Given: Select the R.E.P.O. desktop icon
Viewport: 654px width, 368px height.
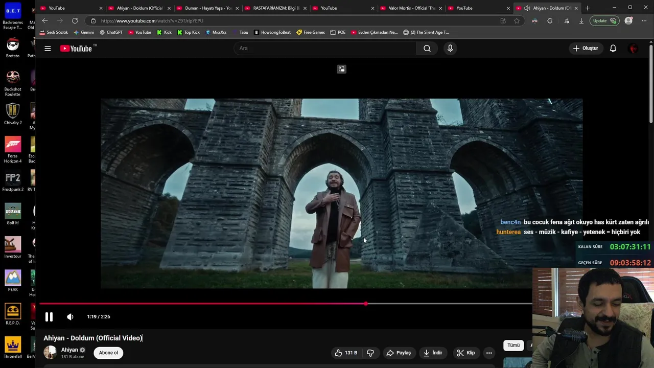Looking at the screenshot, I should tap(13, 314).
